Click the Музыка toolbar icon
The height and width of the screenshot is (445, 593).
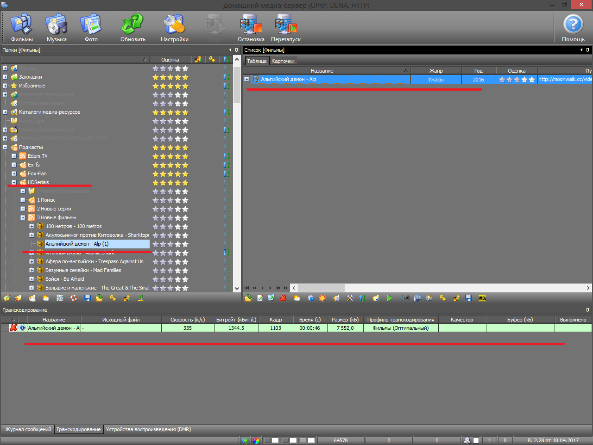pos(57,28)
